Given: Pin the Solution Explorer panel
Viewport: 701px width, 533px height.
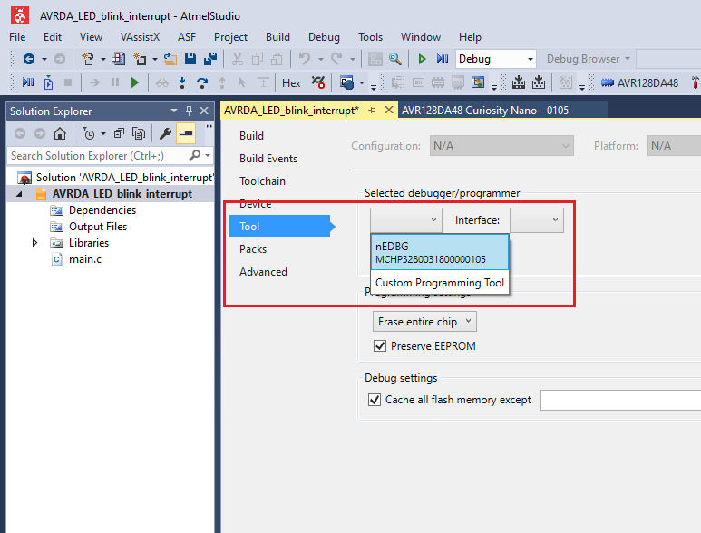Looking at the screenshot, I should [190, 111].
